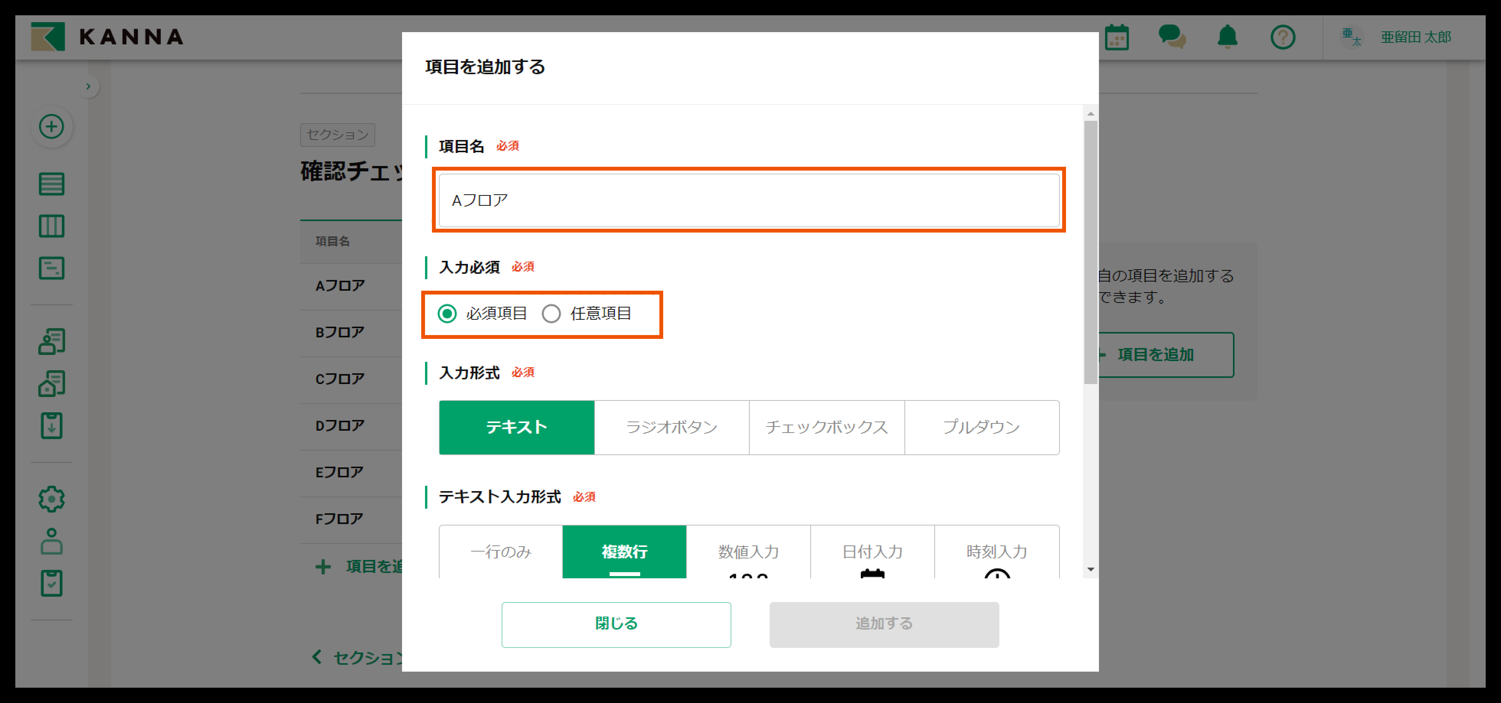This screenshot has height=703, width=1501.
Task: Click the circled plus icon in sidebar
Action: (51, 126)
